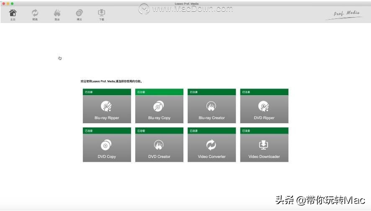Viewport: 371px width, 211px height.
Task: Close the Leawo Prof. Media window
Action: tap(3, 4)
